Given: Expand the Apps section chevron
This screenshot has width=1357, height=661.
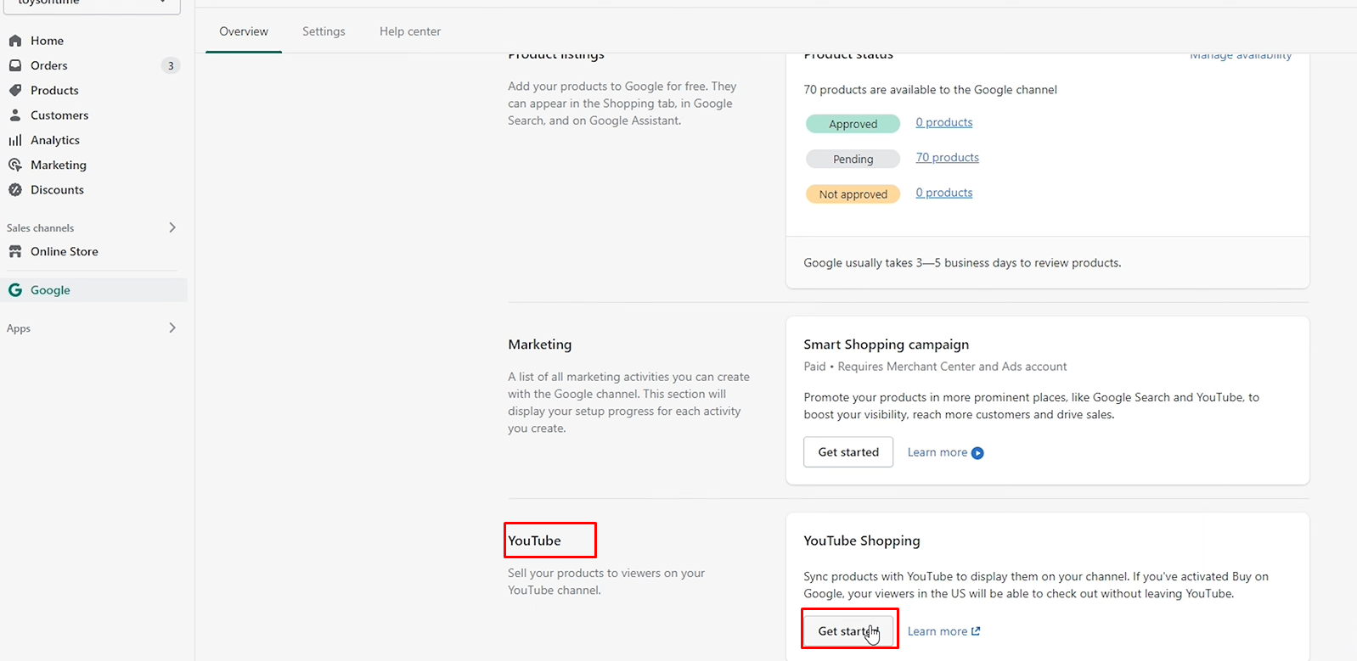Looking at the screenshot, I should (x=172, y=328).
